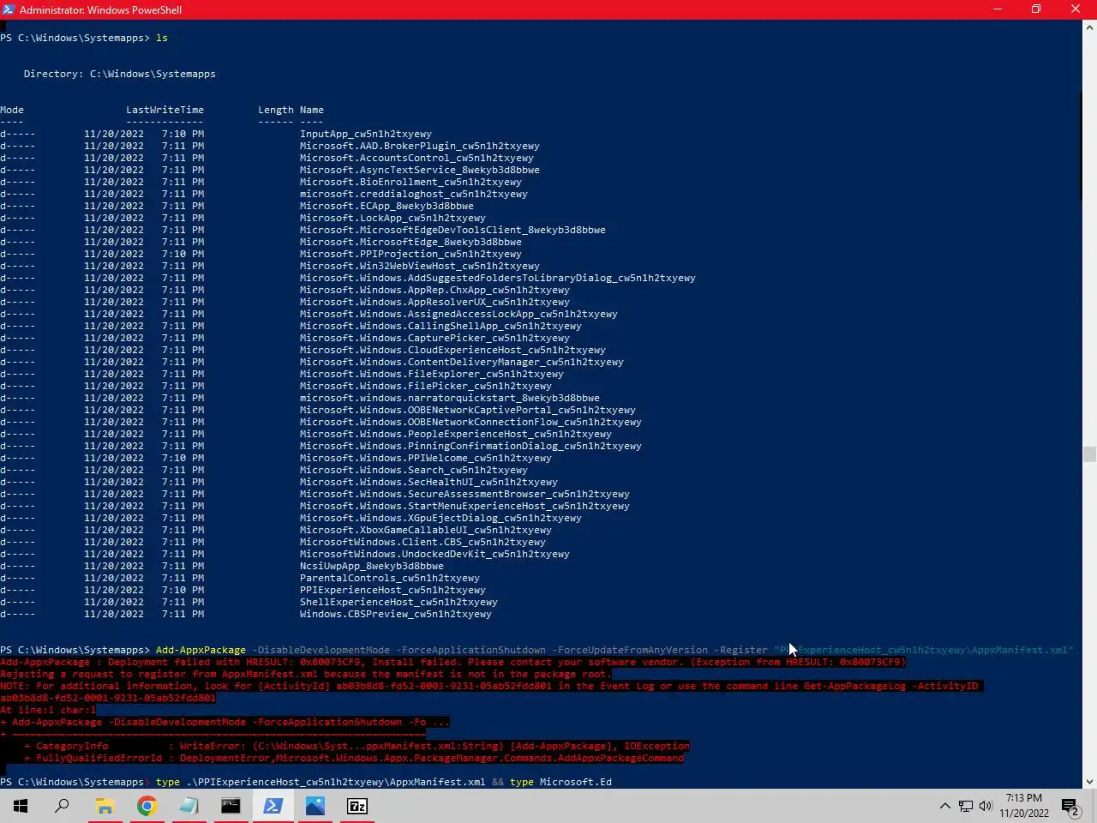Image resolution: width=1097 pixels, height=823 pixels.
Task: Click AddSuggestedFoldersToLibraryDialog entry
Action: pos(498,278)
